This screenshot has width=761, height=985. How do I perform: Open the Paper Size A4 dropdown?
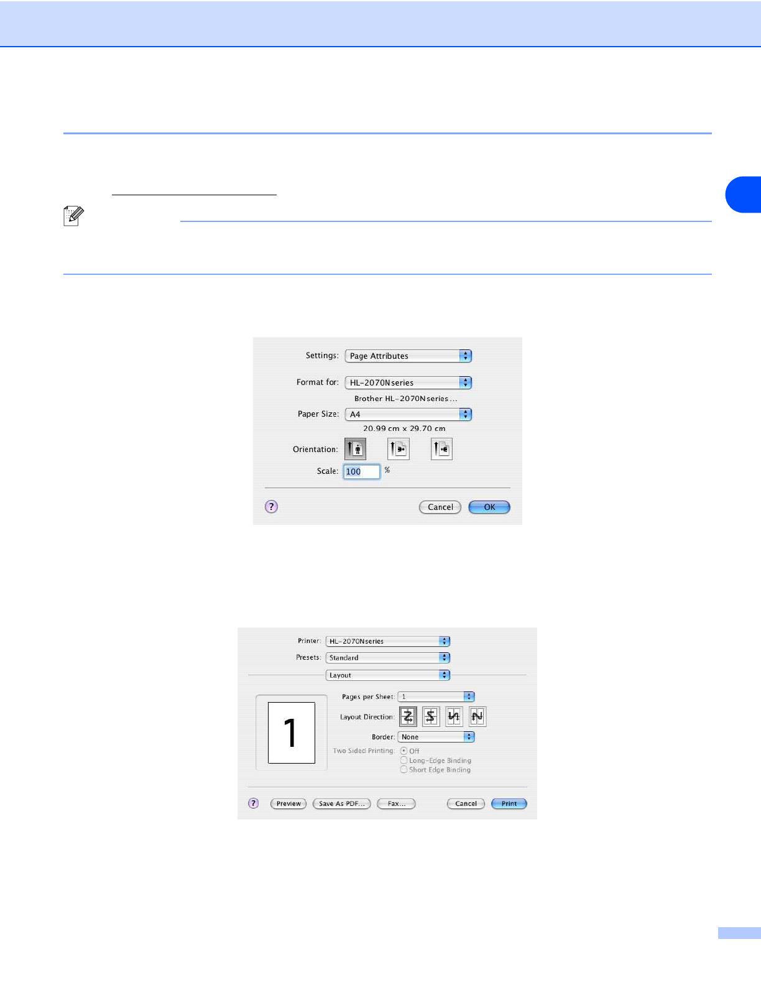(x=408, y=414)
